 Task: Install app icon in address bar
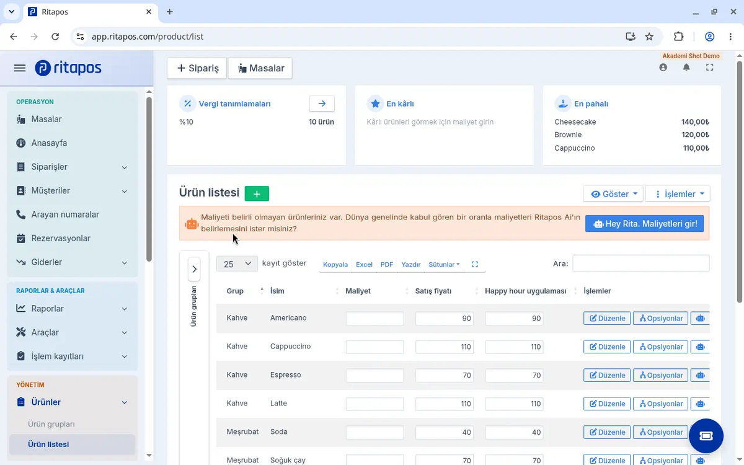point(631,37)
